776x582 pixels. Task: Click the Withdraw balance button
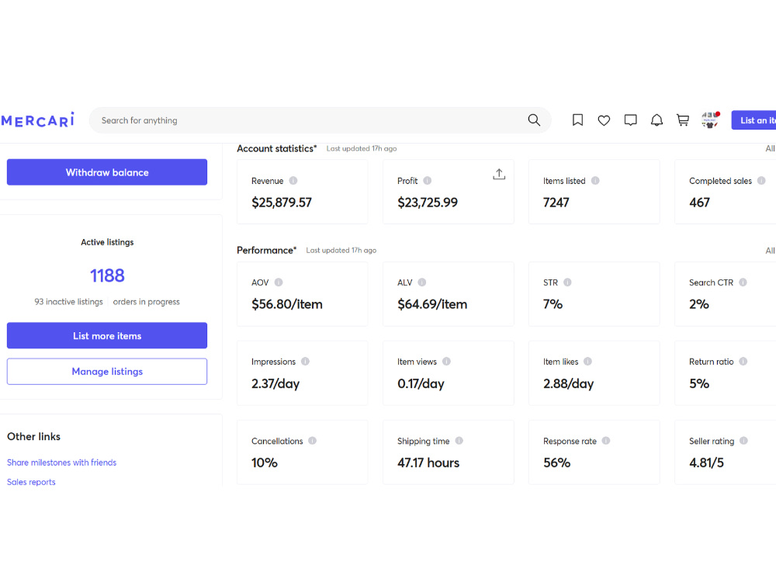[x=107, y=172]
